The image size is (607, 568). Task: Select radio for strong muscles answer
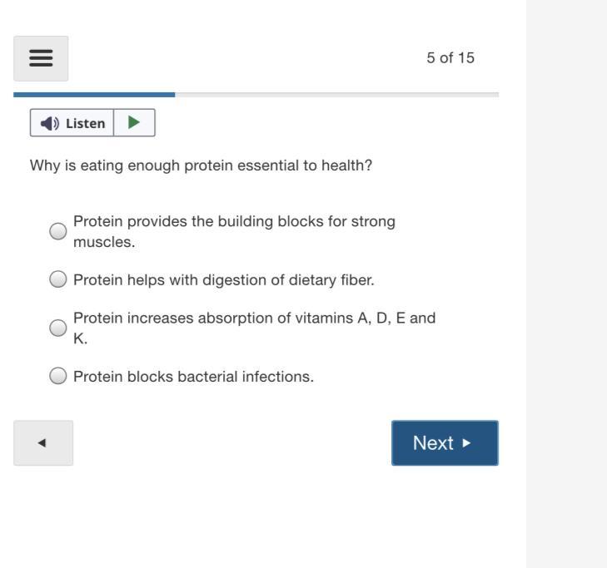click(x=58, y=232)
